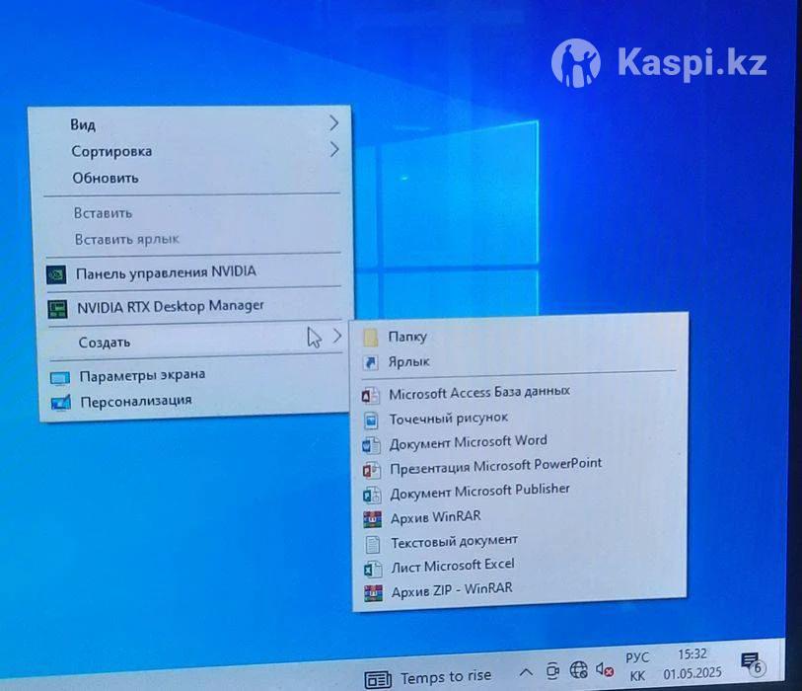802x691 pixels.
Task: Select the Создать menu entry
Action: 195,341
